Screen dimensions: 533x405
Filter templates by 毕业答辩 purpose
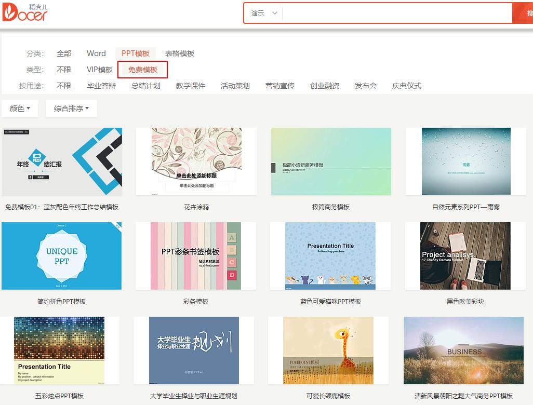click(x=102, y=86)
